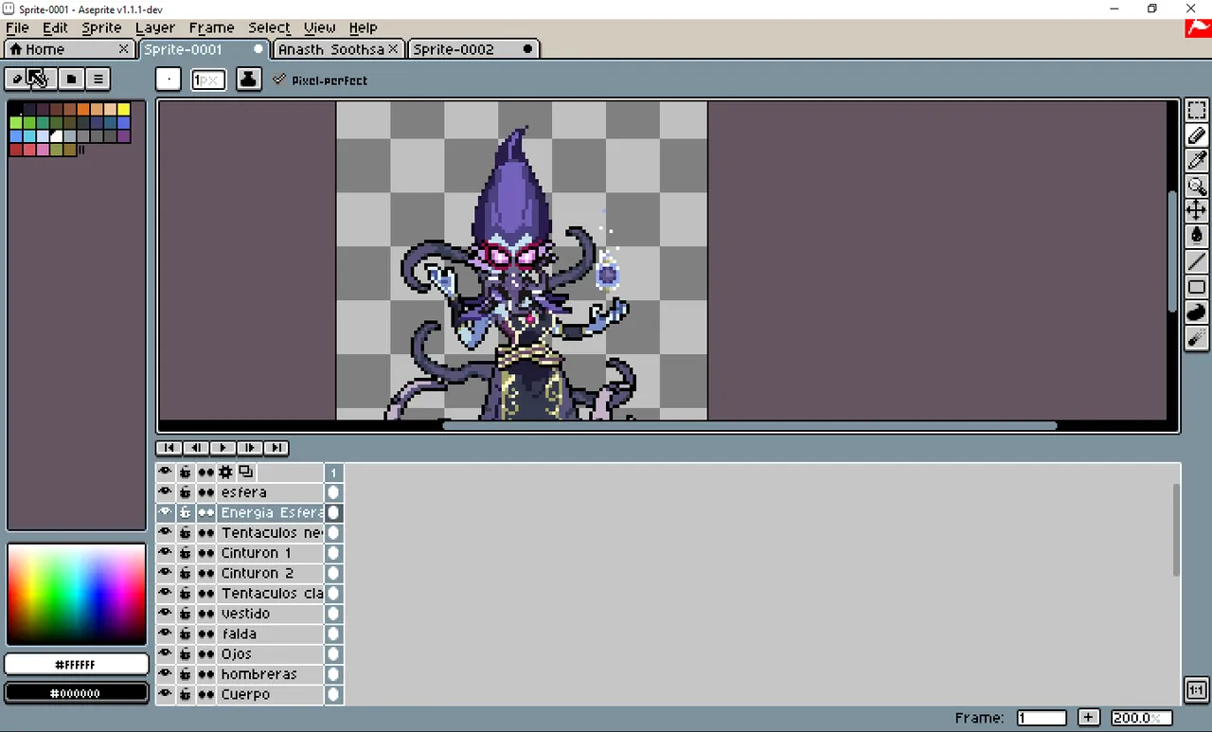Screen dimensions: 1212x732
Task: Toggle palette edit mode pencil button
Action: [16, 79]
